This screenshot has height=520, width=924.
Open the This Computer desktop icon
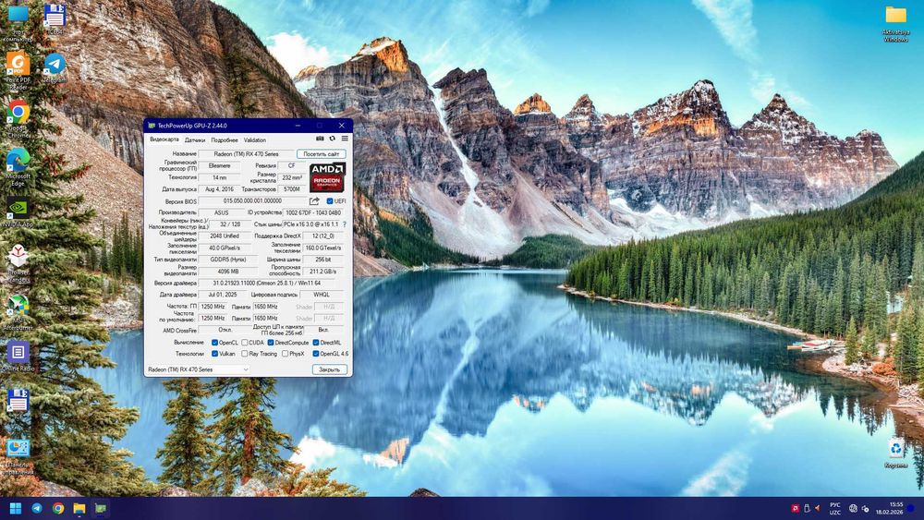18,22
